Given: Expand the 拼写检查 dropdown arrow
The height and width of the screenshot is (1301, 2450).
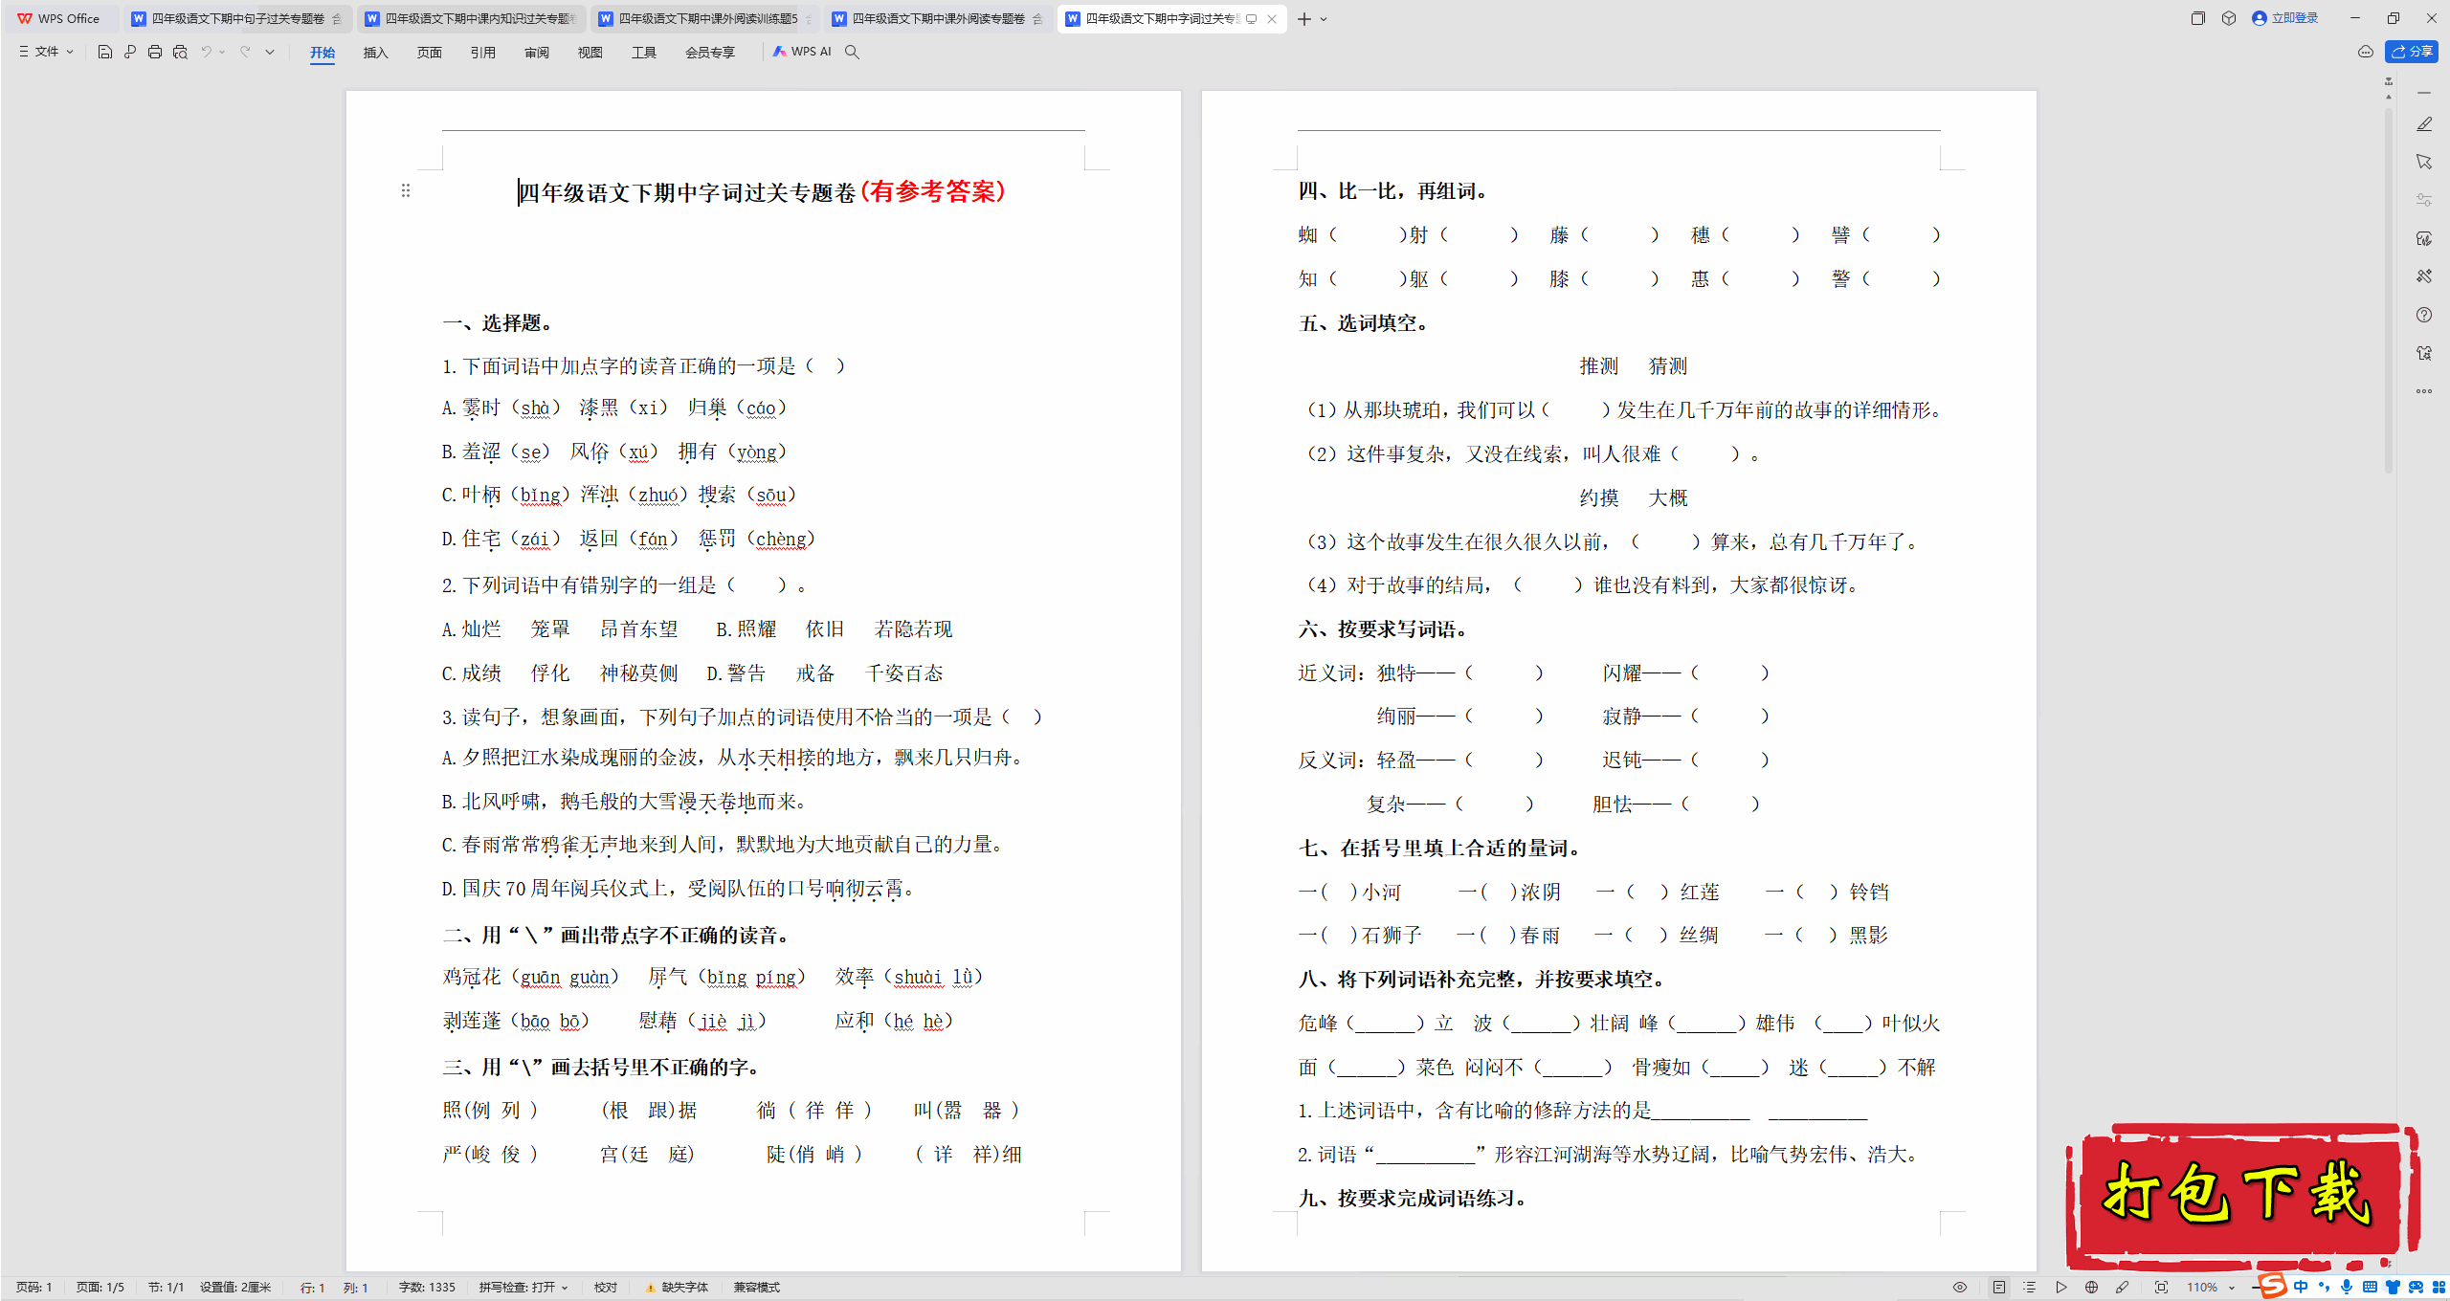Looking at the screenshot, I should pos(565,1288).
